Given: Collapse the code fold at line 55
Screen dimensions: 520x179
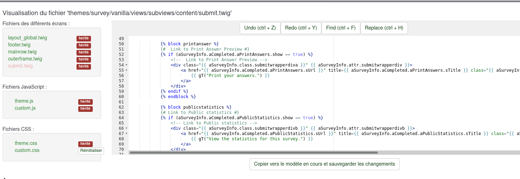Looking at the screenshot, I should (126, 70).
